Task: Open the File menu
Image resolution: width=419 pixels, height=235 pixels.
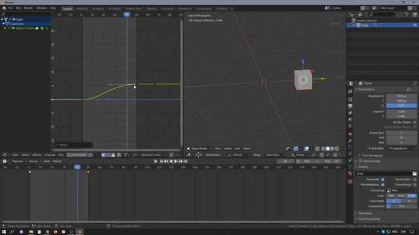Action: [x=10, y=8]
